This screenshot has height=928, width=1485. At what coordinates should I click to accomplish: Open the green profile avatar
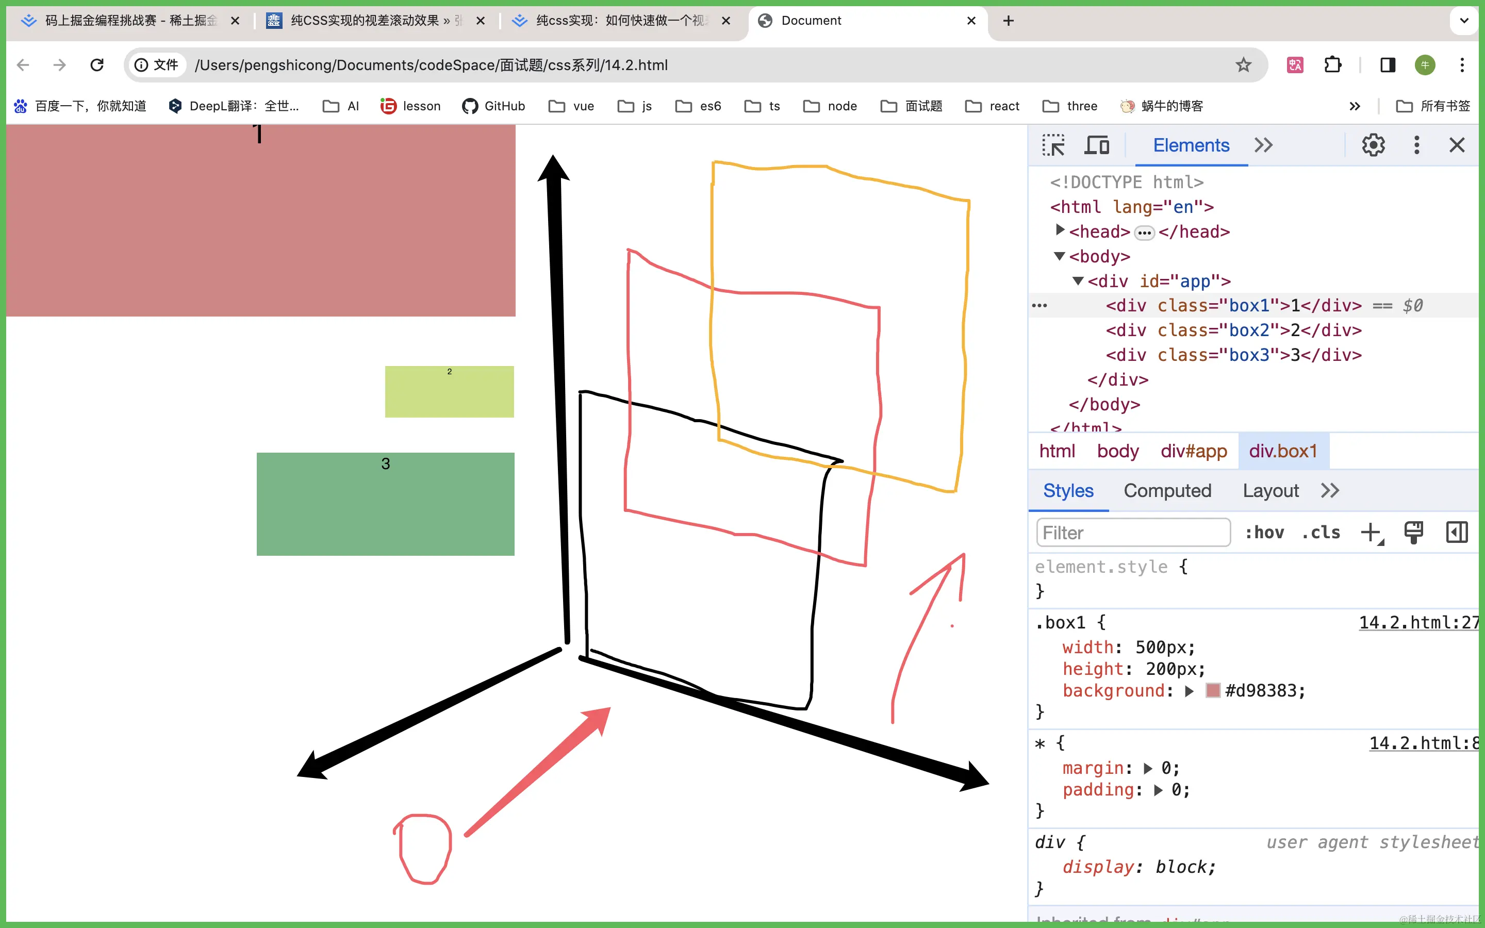(x=1425, y=65)
